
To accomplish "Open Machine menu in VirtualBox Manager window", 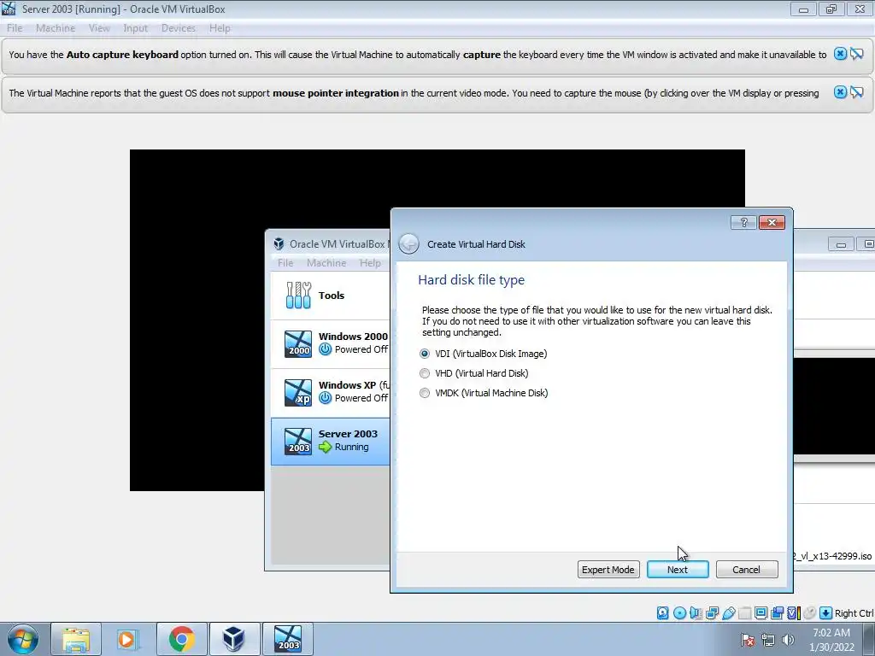I will coord(326,263).
